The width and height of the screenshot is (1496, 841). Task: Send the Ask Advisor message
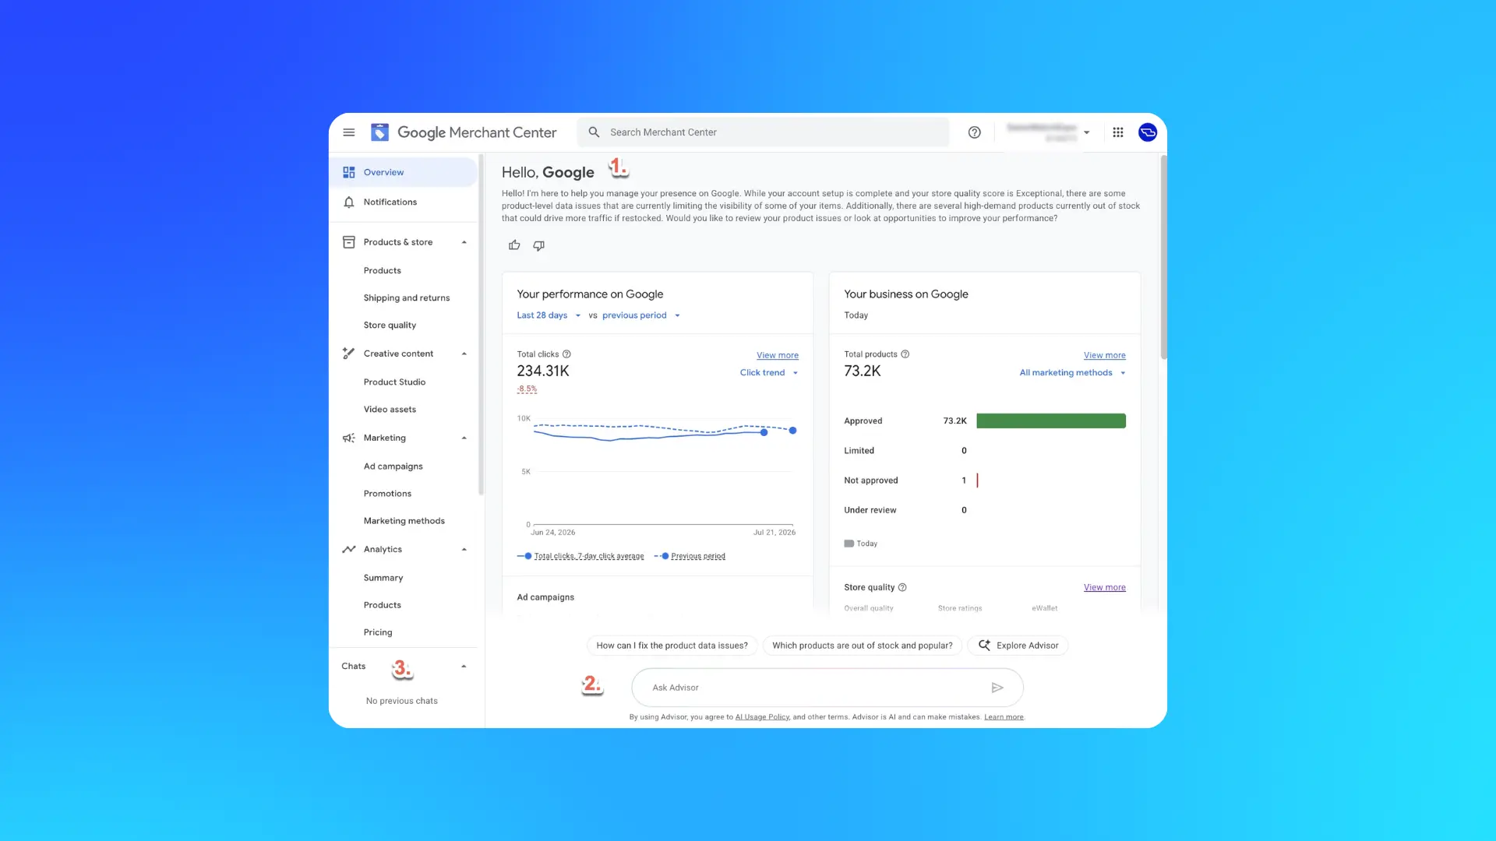click(997, 688)
